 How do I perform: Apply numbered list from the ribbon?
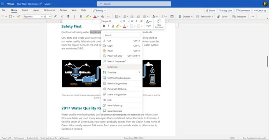click(125, 16)
